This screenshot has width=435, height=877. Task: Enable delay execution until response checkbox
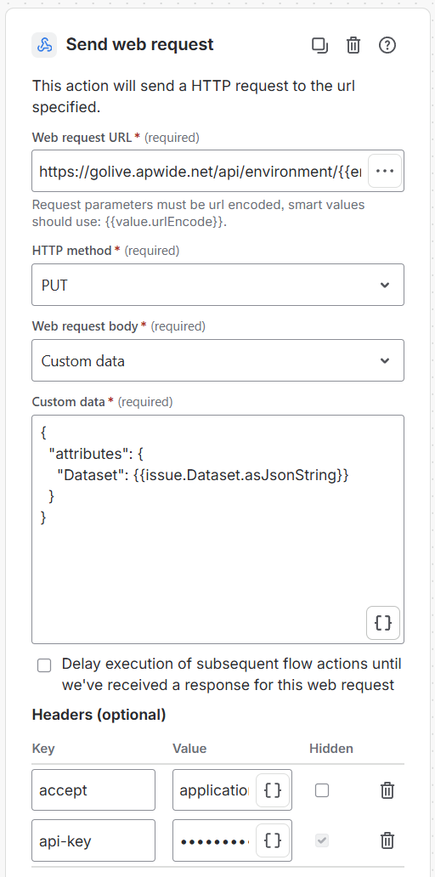(x=44, y=665)
